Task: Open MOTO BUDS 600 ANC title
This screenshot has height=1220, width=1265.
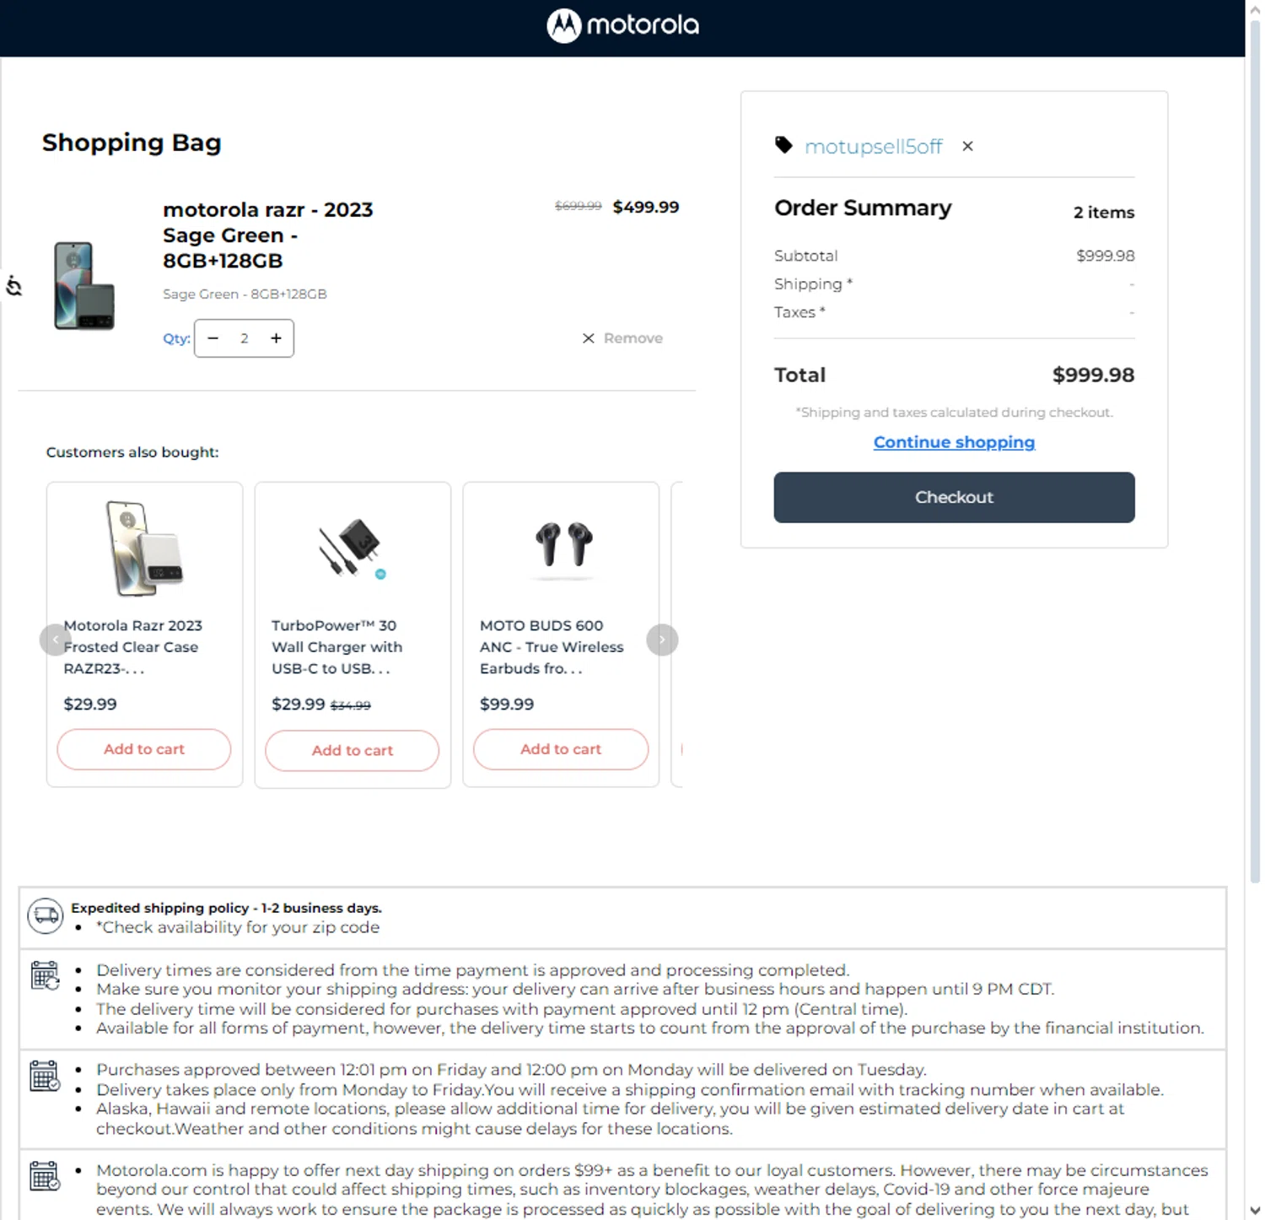Action: 552,647
